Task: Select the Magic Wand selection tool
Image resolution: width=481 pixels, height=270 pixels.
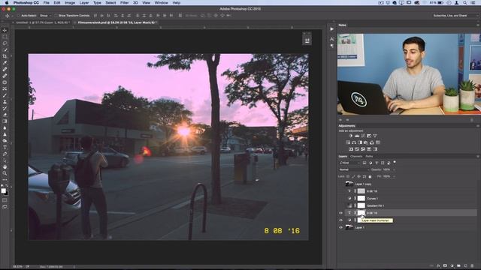Action: [5, 50]
